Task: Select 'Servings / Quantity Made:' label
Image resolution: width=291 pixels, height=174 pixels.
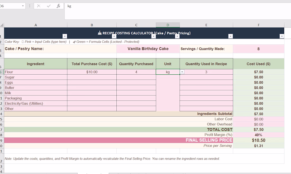Action: 206,49
